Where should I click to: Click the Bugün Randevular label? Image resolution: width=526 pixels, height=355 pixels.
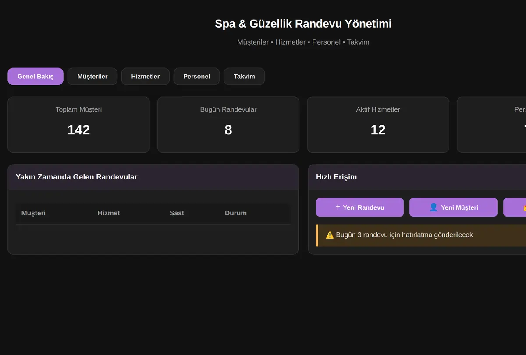coord(228,109)
